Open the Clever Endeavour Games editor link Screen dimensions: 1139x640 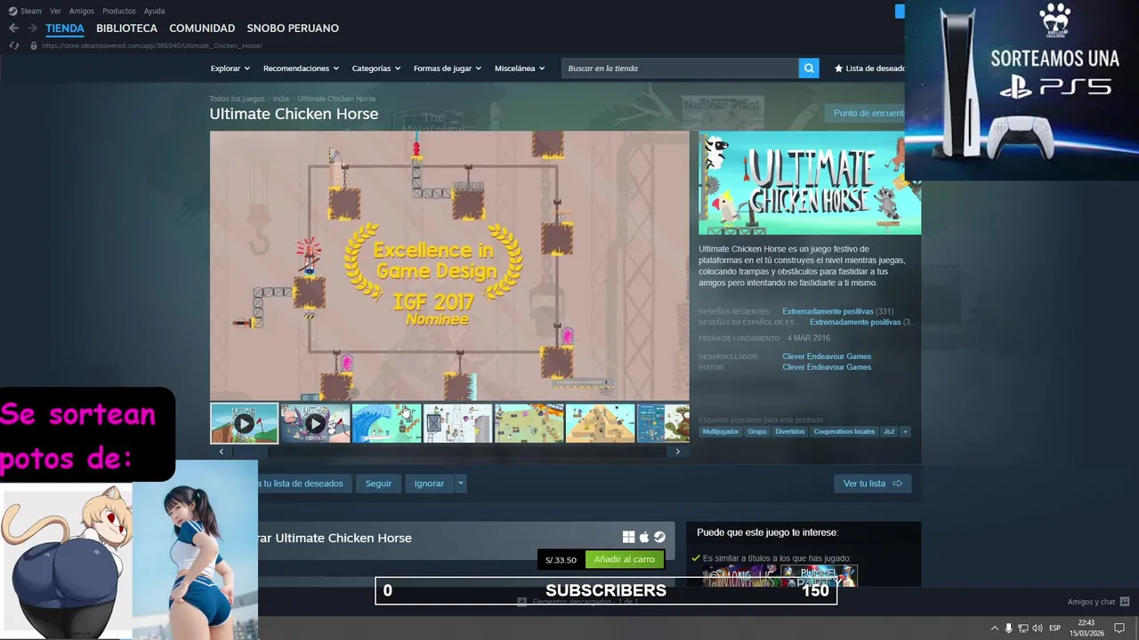coord(827,367)
